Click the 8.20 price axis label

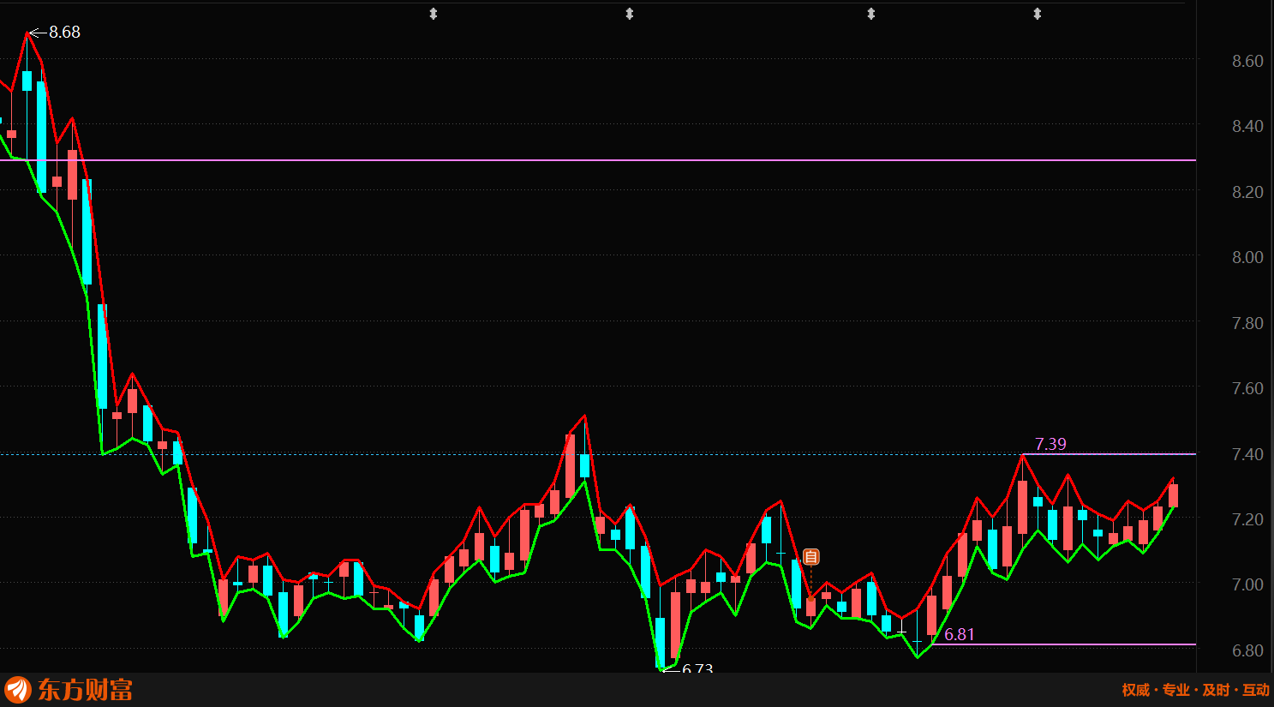pos(1247,192)
